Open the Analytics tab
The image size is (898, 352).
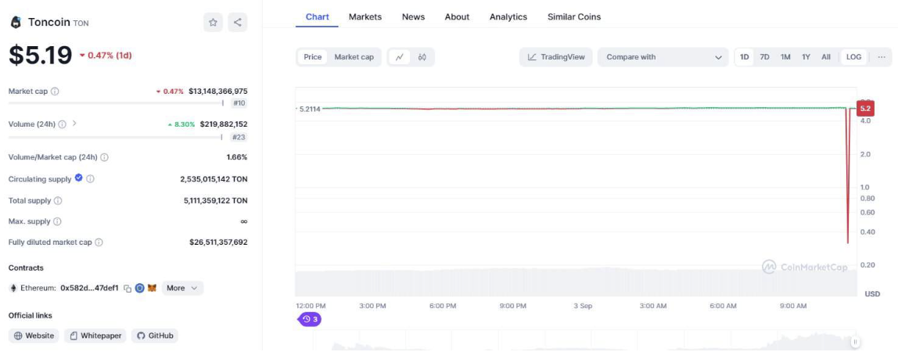(x=508, y=16)
